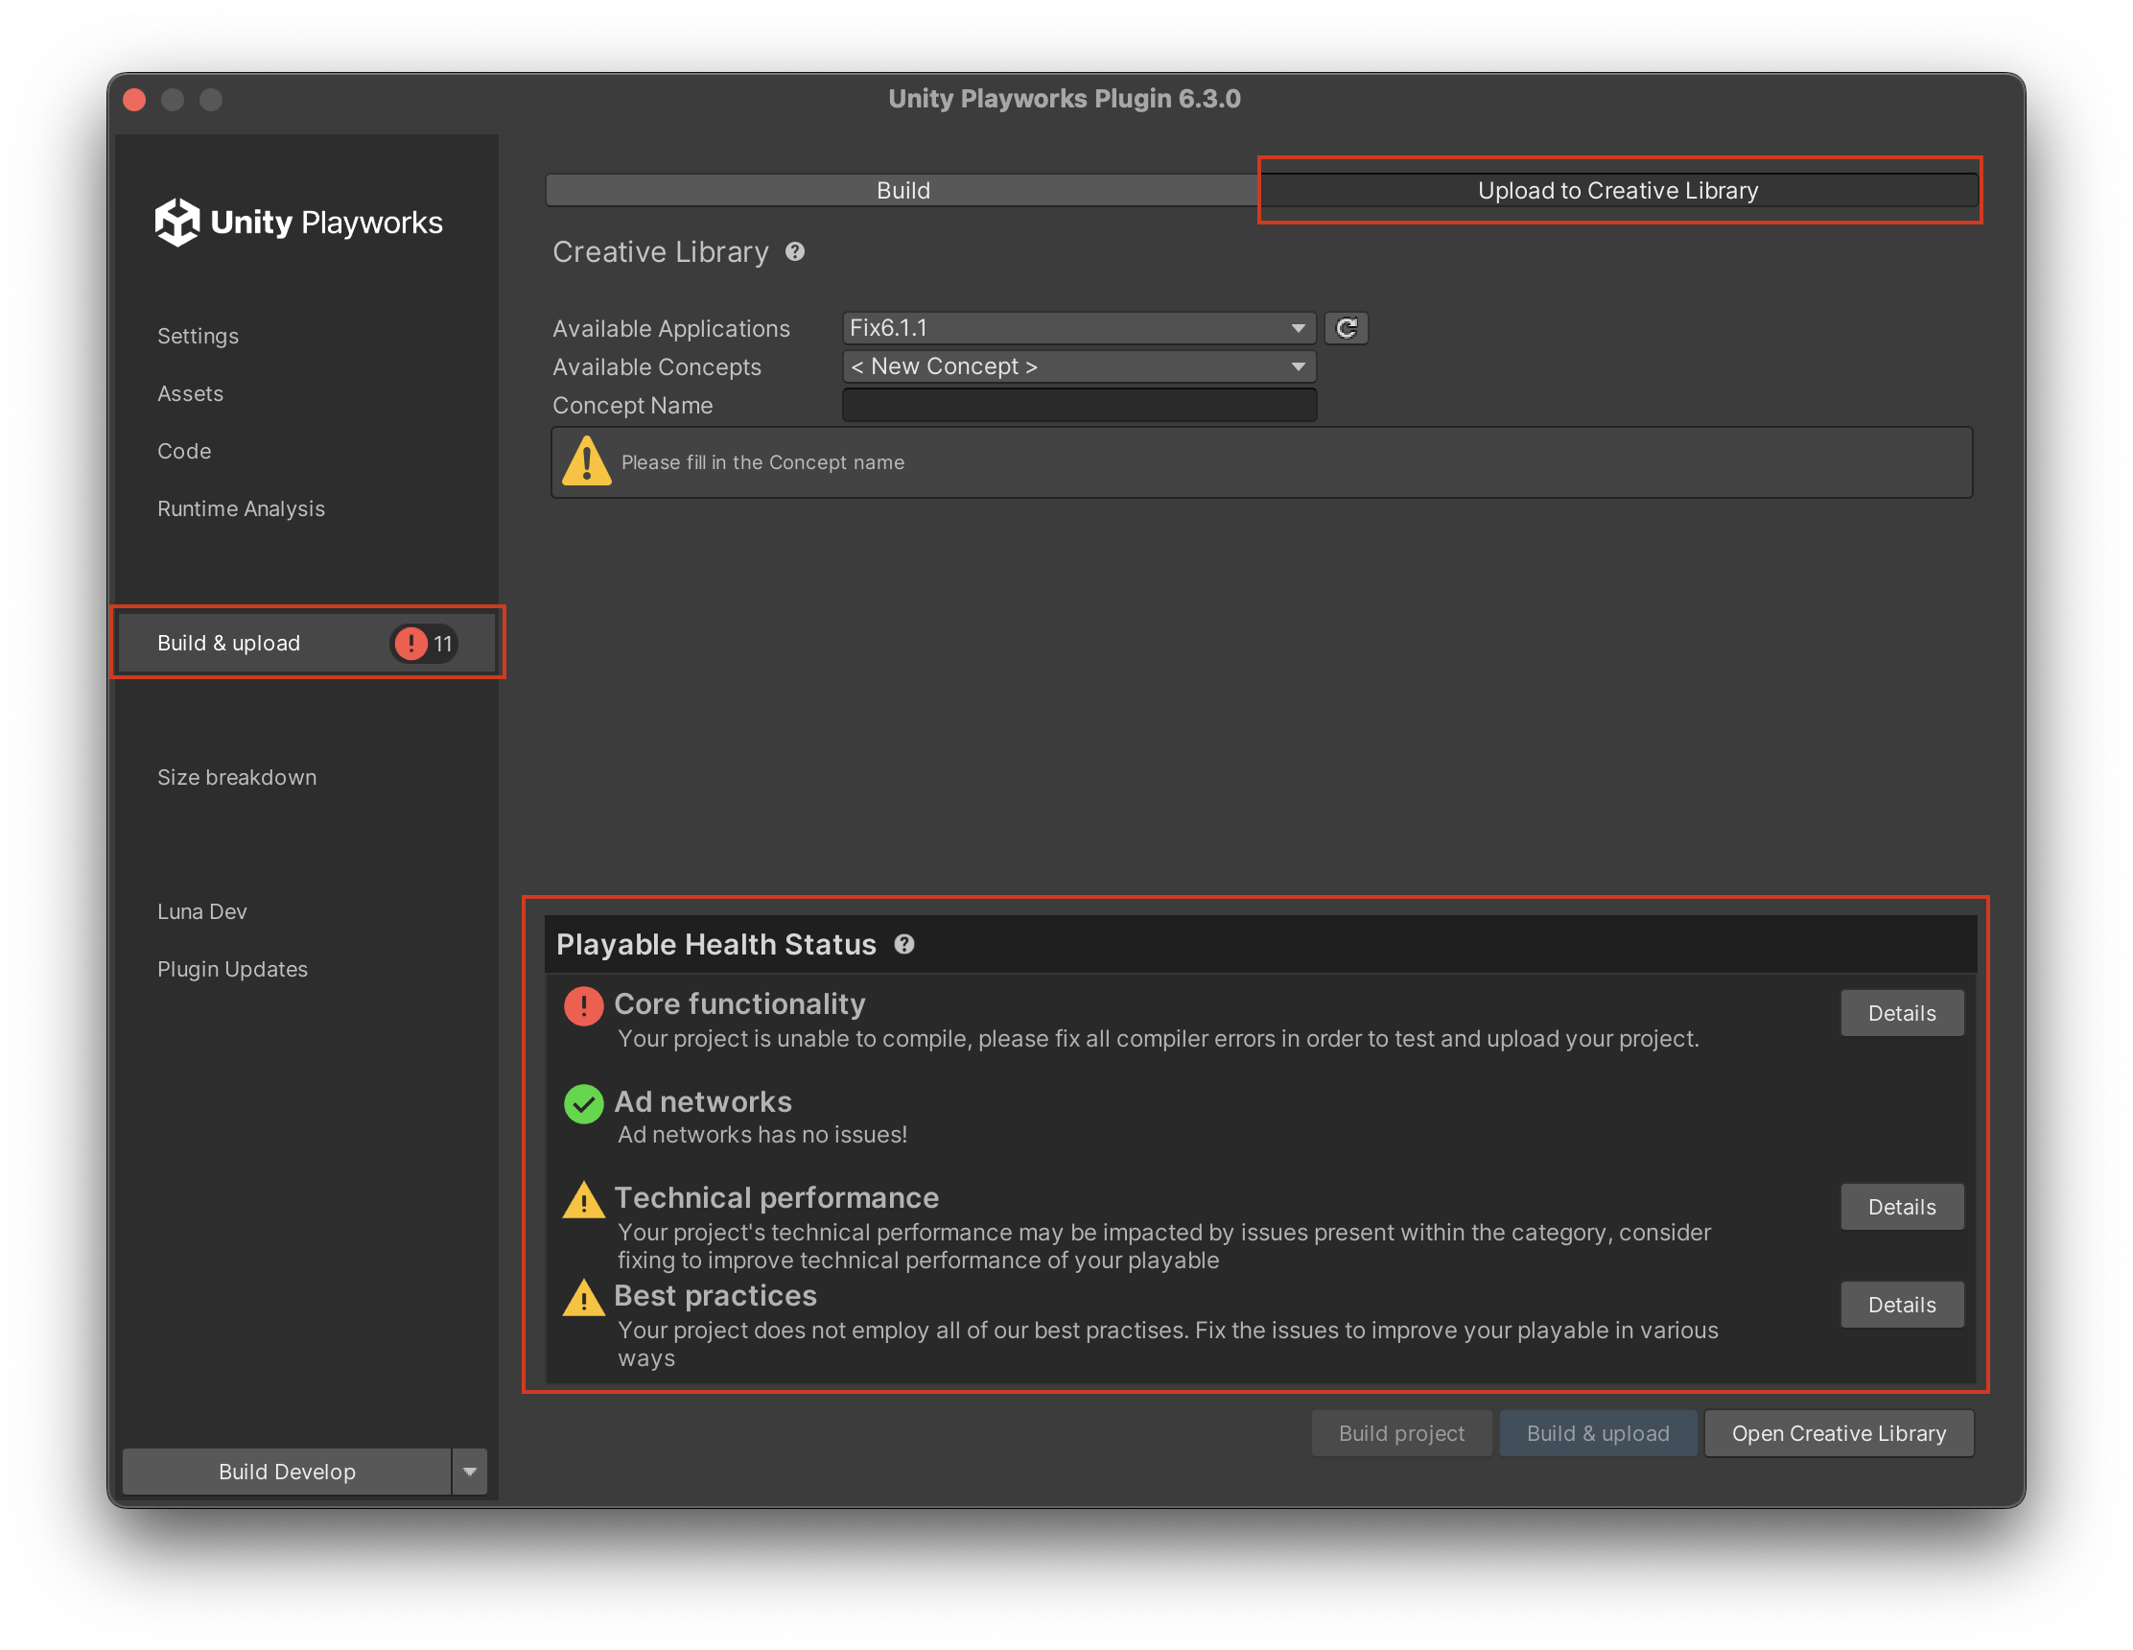This screenshot has height=1650, width=2133.
Task: Click Technical performance warning triangle
Action: [x=583, y=1200]
